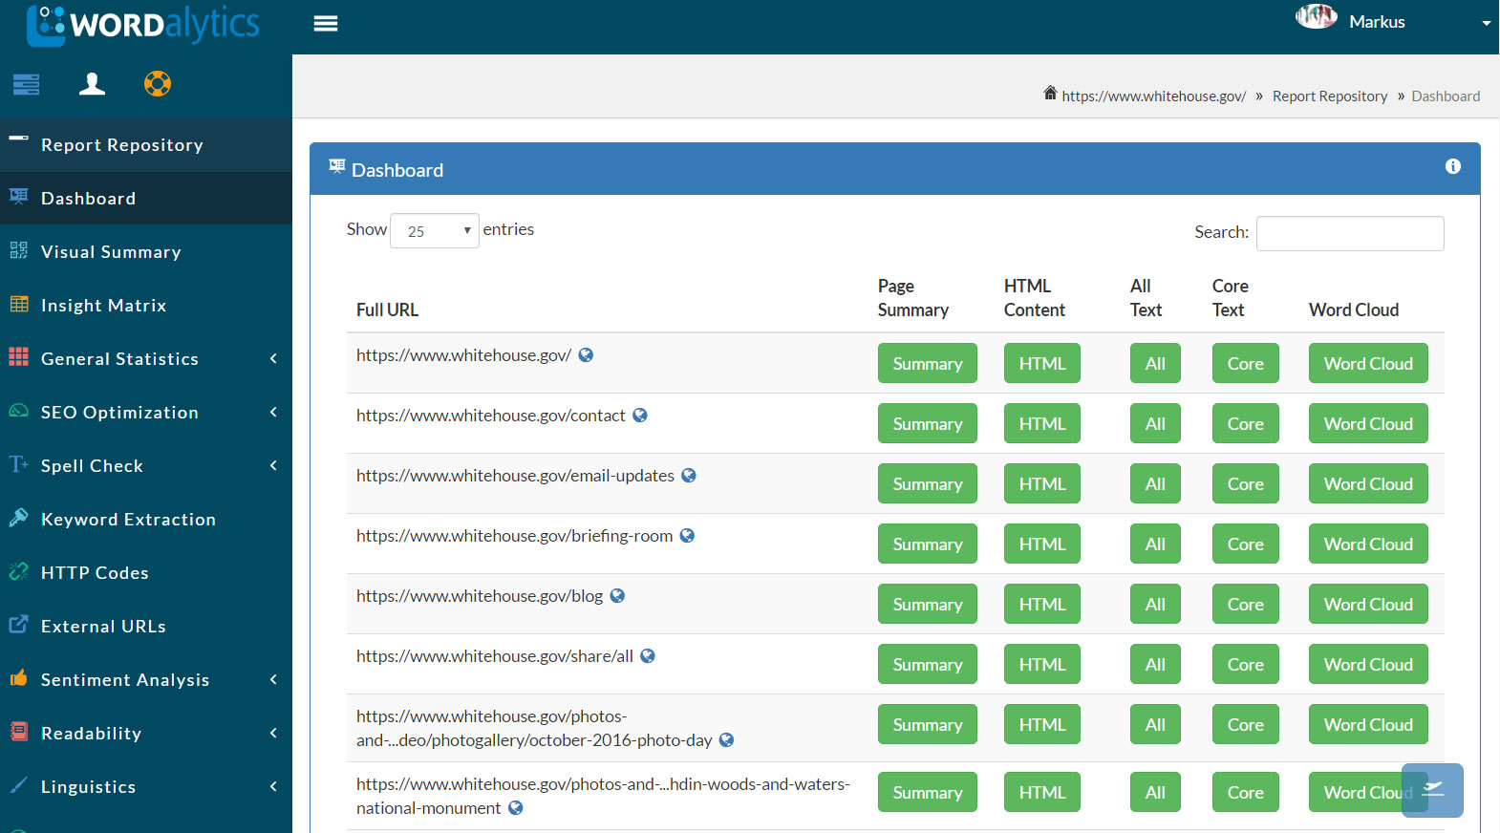Image resolution: width=1500 pixels, height=833 pixels.
Task: Open globe icon beside the blog URL
Action: (617, 595)
